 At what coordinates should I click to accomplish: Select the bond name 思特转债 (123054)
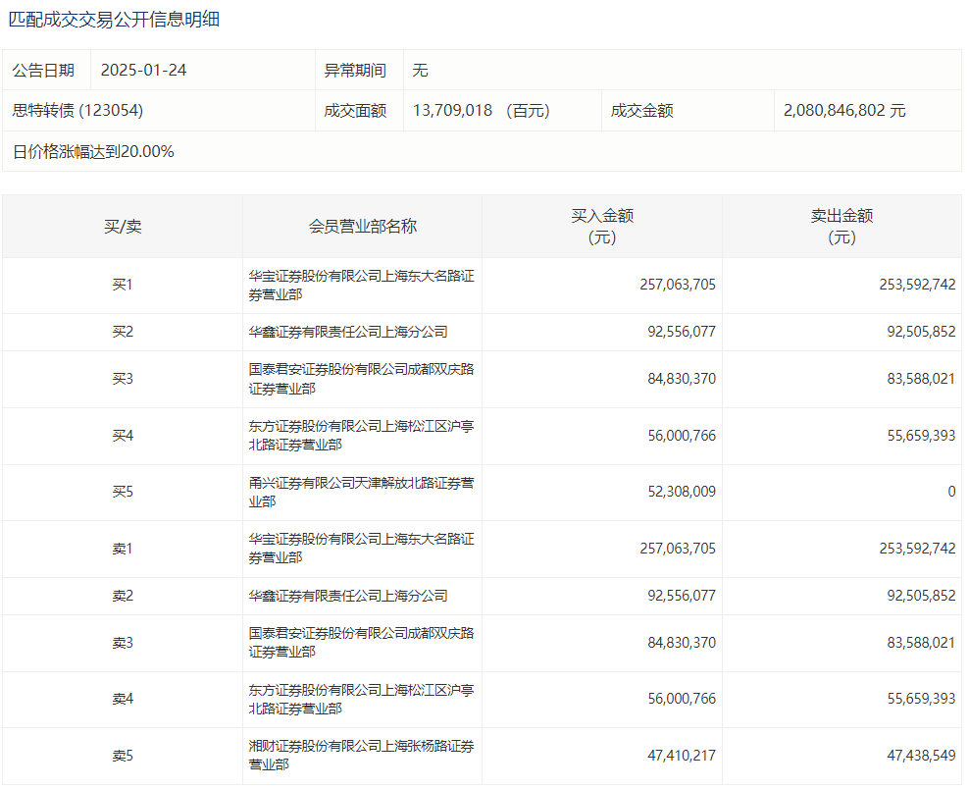[x=78, y=111]
